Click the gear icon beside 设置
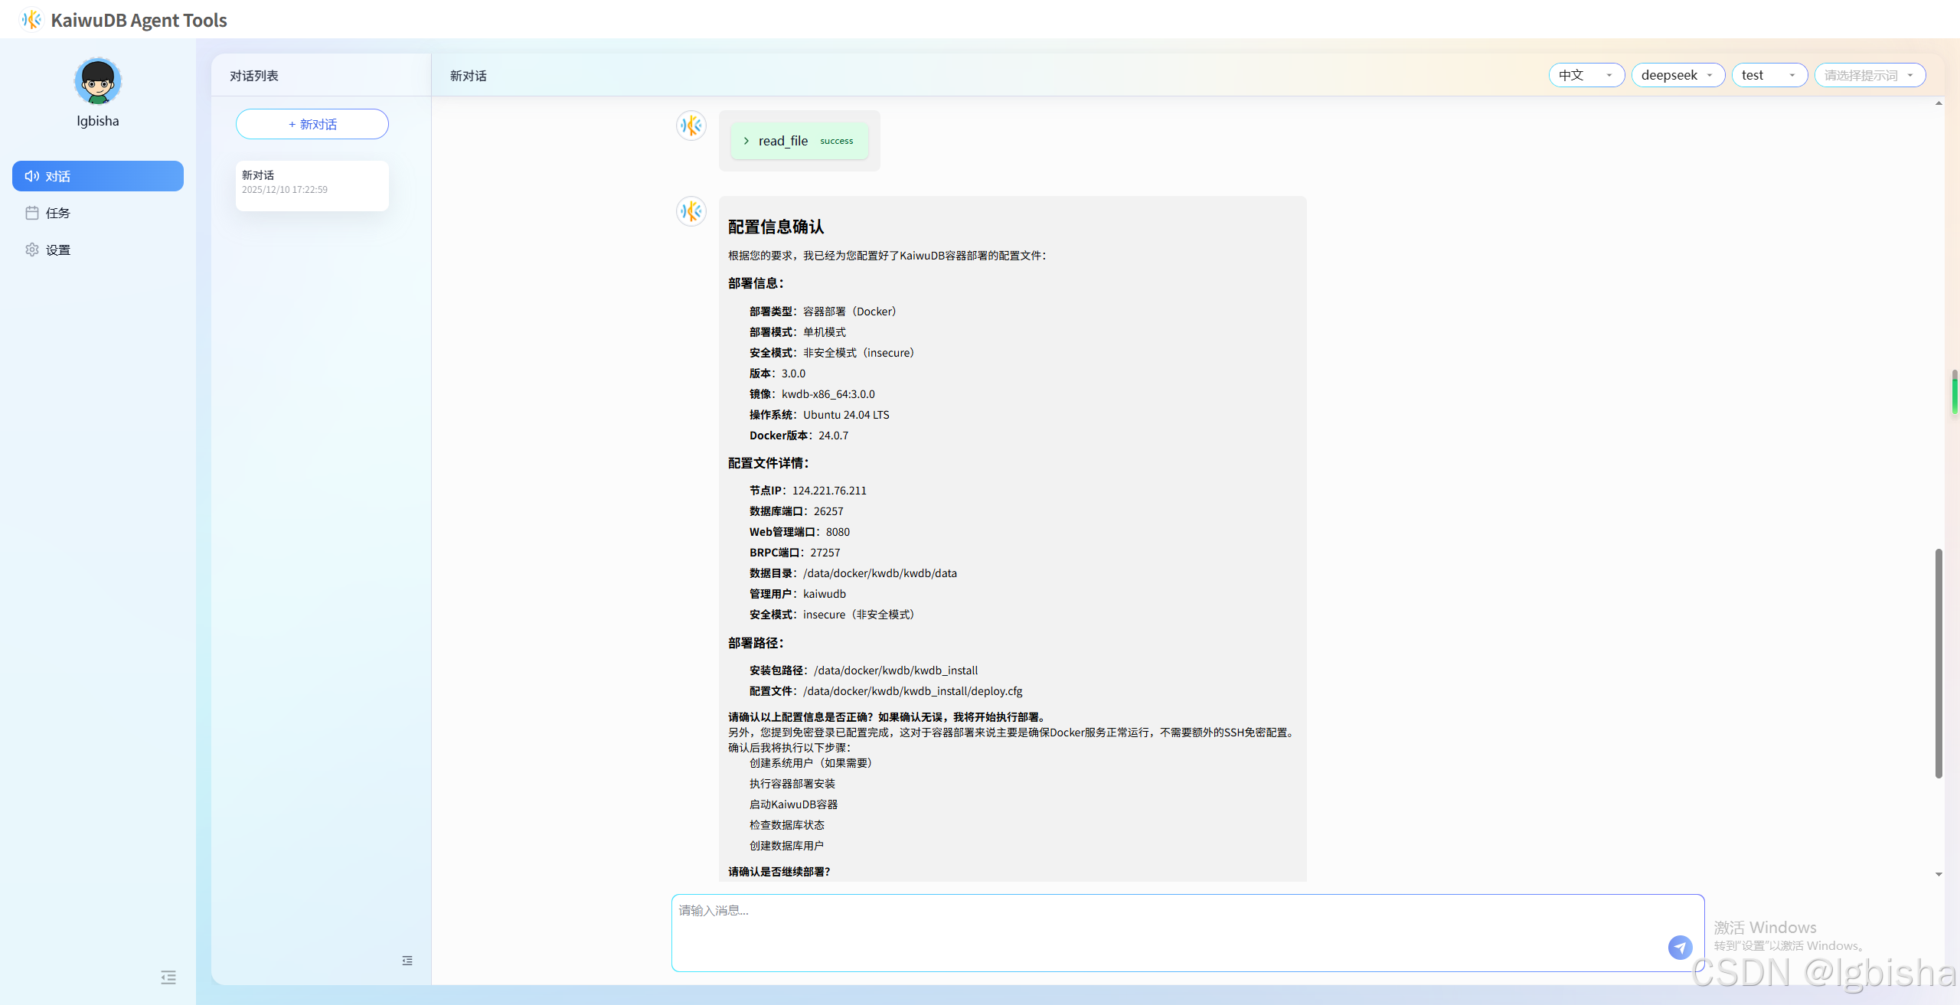 coord(31,250)
